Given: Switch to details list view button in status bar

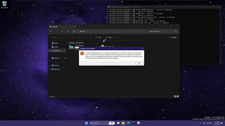Looking at the screenshot, I should click(175, 97).
